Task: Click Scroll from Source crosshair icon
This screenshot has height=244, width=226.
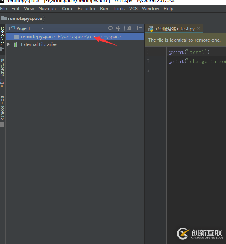Action: [x=111, y=28]
